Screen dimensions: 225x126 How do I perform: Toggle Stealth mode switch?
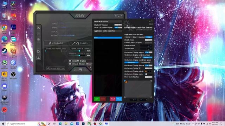pos(148,40)
